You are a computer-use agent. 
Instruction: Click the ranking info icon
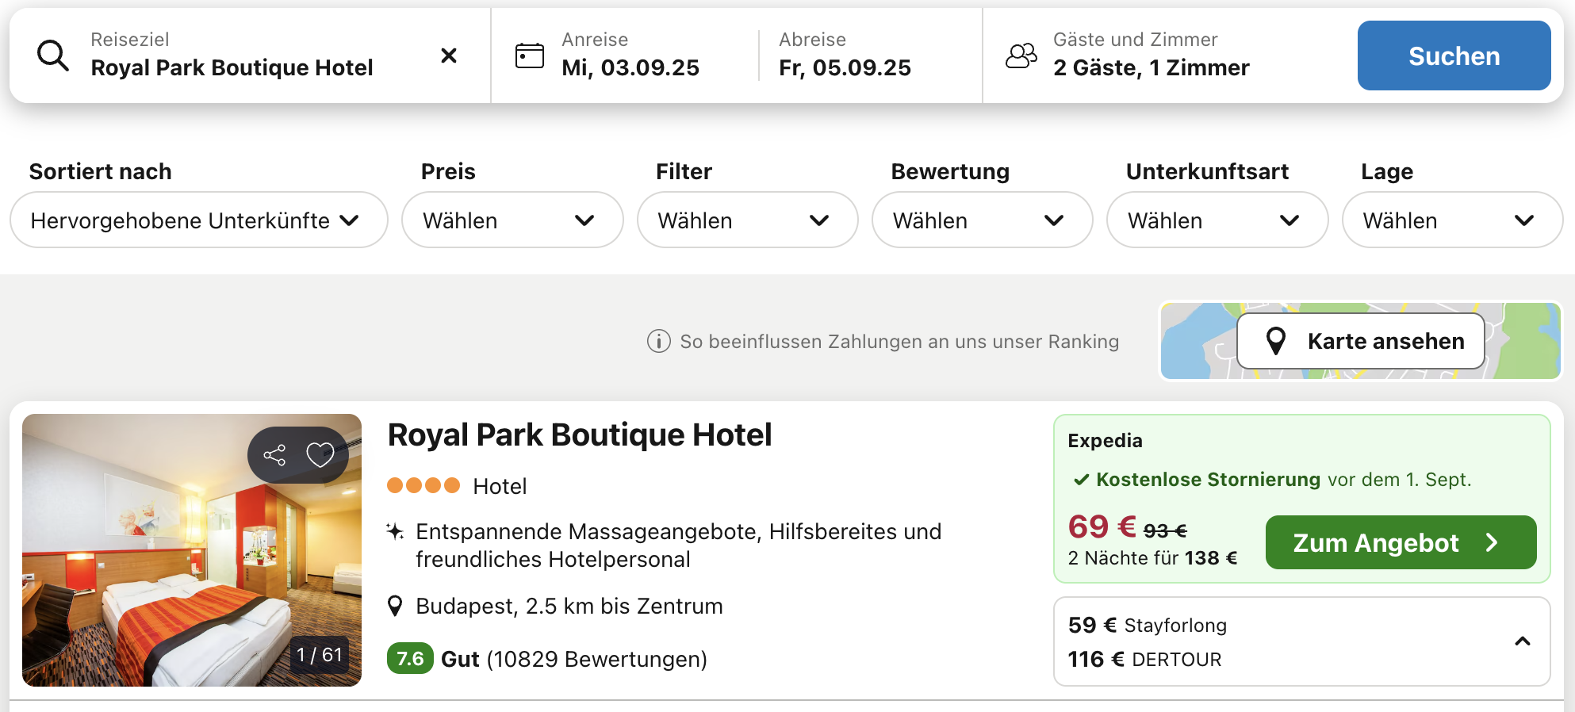click(659, 341)
